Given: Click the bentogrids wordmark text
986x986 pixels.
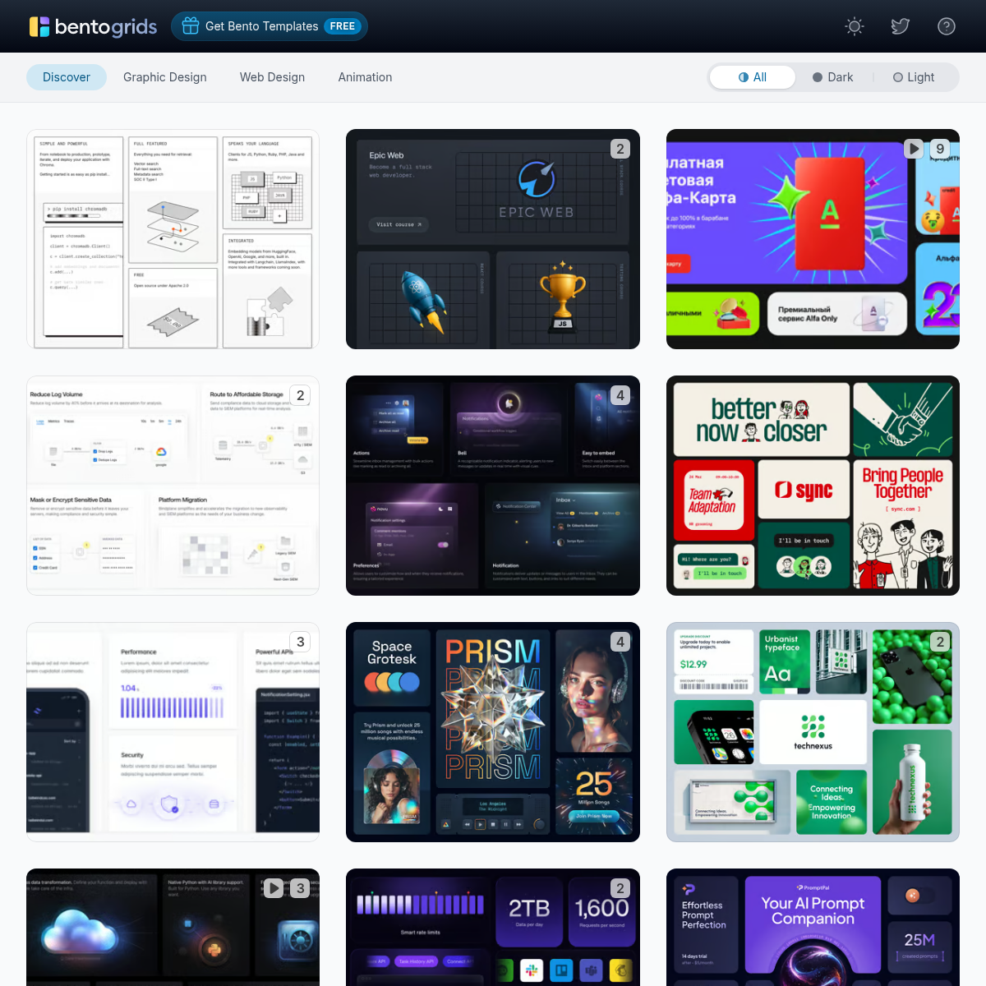Looking at the screenshot, I should pyautogui.click(x=106, y=26).
